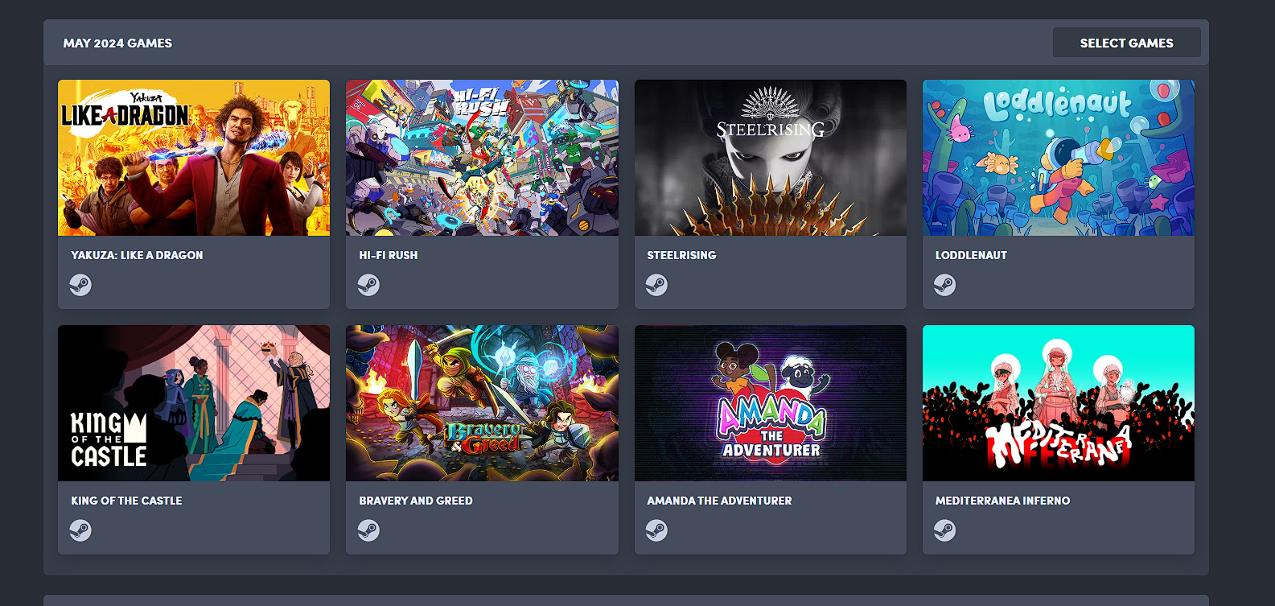
Task: Click the Steam icon under Yakuza: Like a Dragon
Action: tap(80, 285)
